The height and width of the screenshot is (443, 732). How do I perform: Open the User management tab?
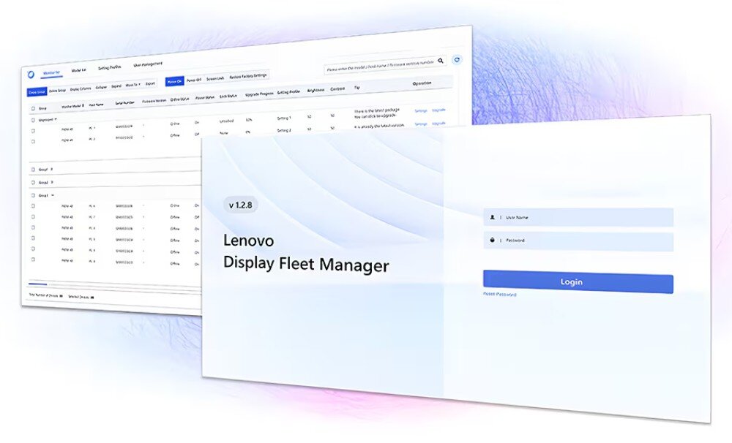[148, 64]
